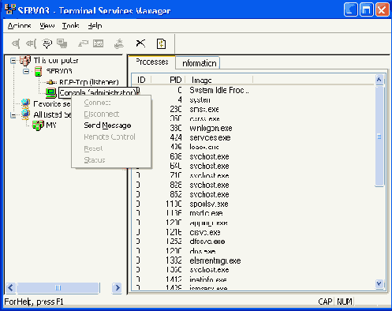Click the Send Message toolbar icon
392x311 pixels.
pyautogui.click(x=47, y=43)
